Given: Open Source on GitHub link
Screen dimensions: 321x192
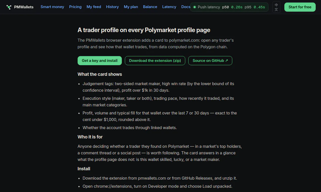Looking at the screenshot, I should (210, 61).
